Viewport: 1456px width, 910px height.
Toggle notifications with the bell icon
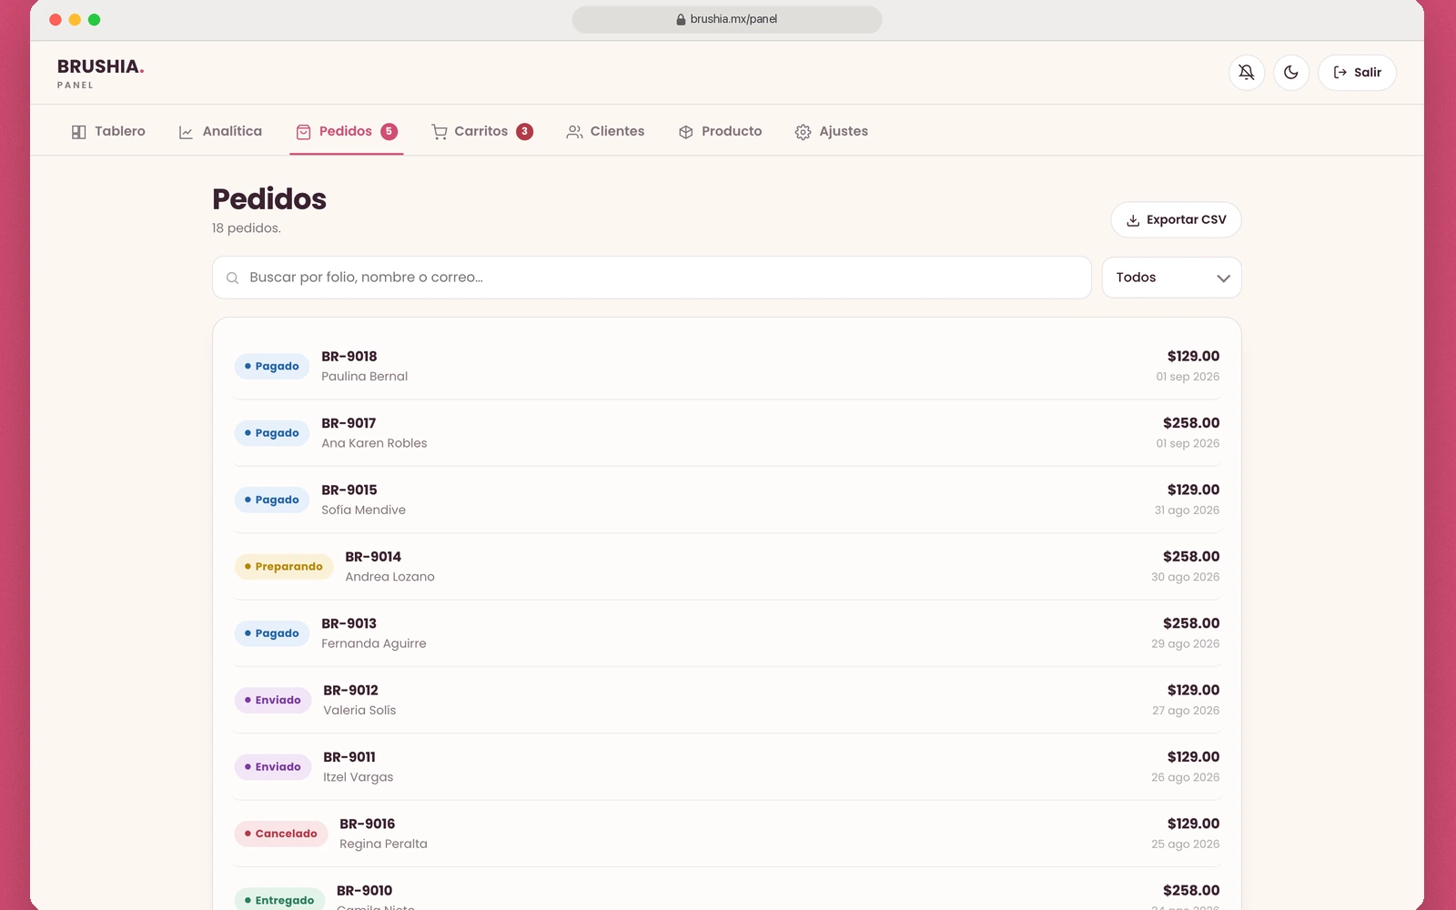tap(1247, 73)
